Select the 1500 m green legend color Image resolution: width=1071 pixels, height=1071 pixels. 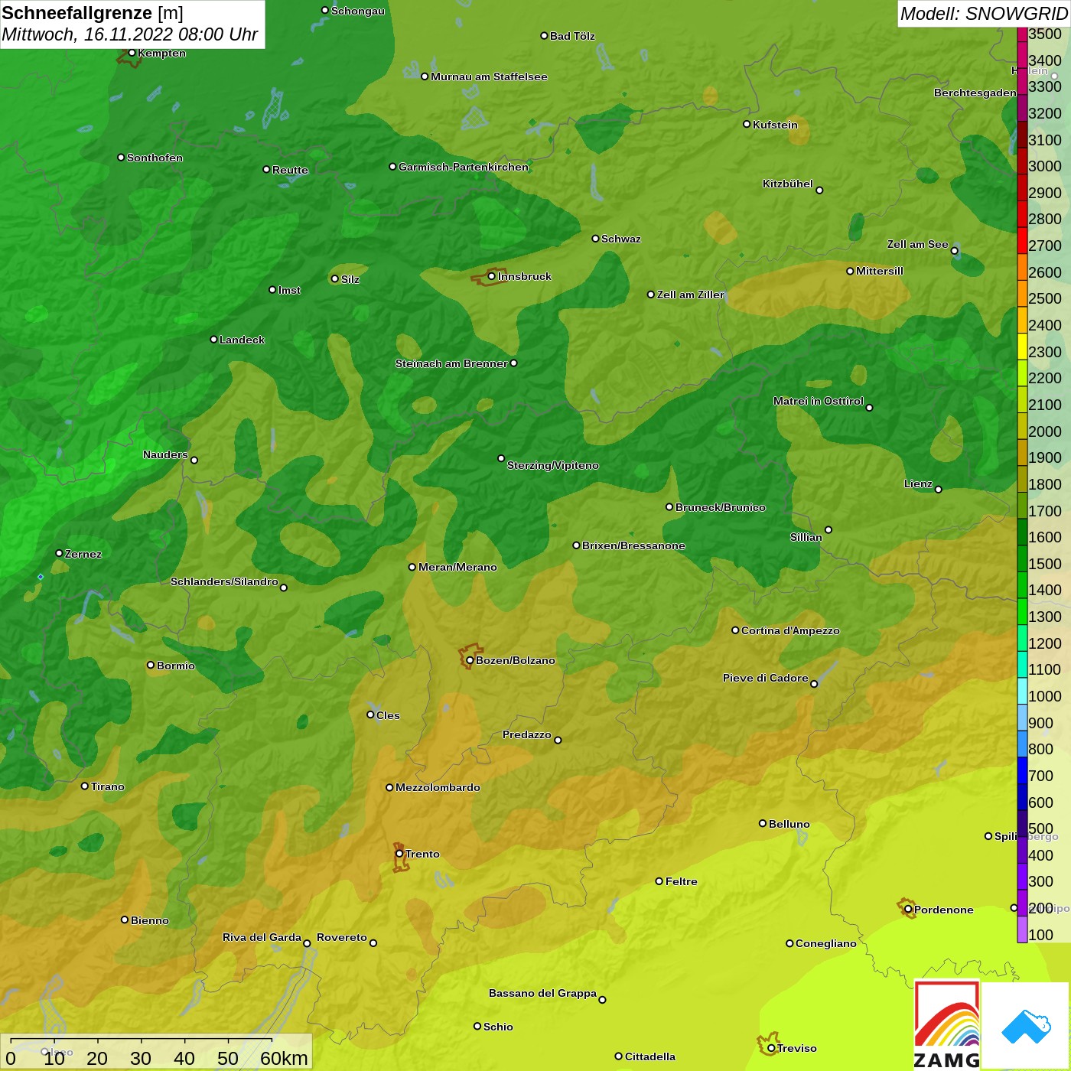point(1022,558)
